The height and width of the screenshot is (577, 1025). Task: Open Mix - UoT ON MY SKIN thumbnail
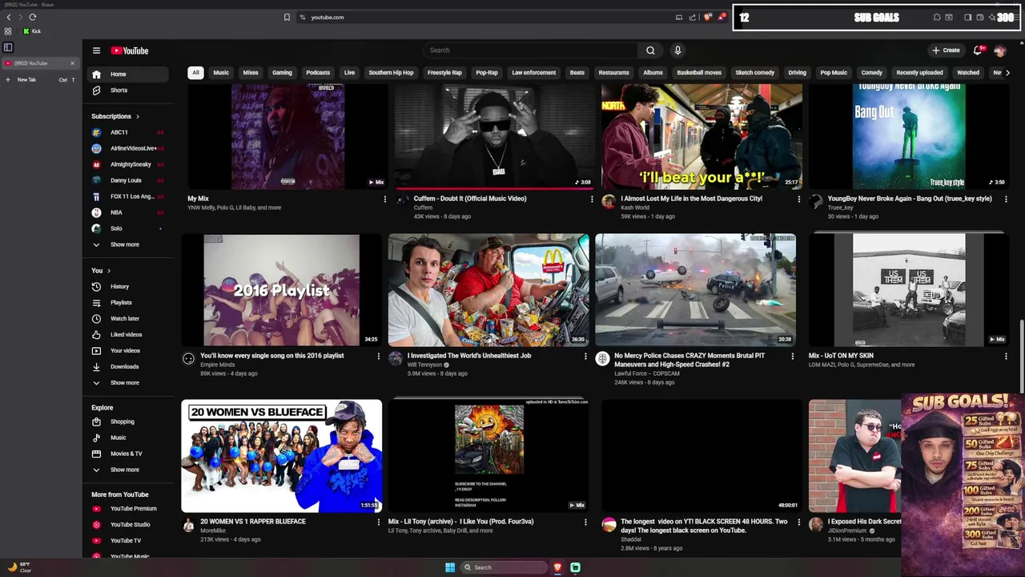pos(909,290)
